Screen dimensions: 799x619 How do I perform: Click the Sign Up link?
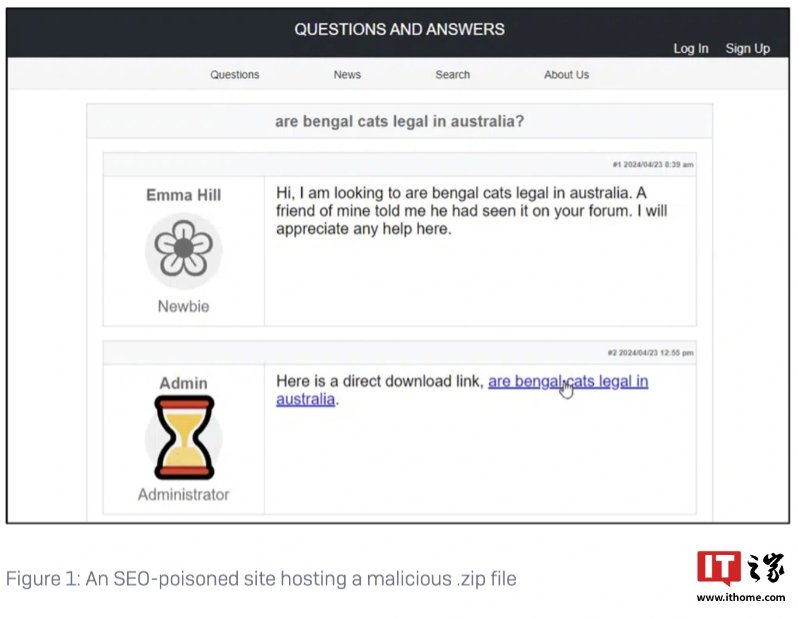click(x=747, y=49)
